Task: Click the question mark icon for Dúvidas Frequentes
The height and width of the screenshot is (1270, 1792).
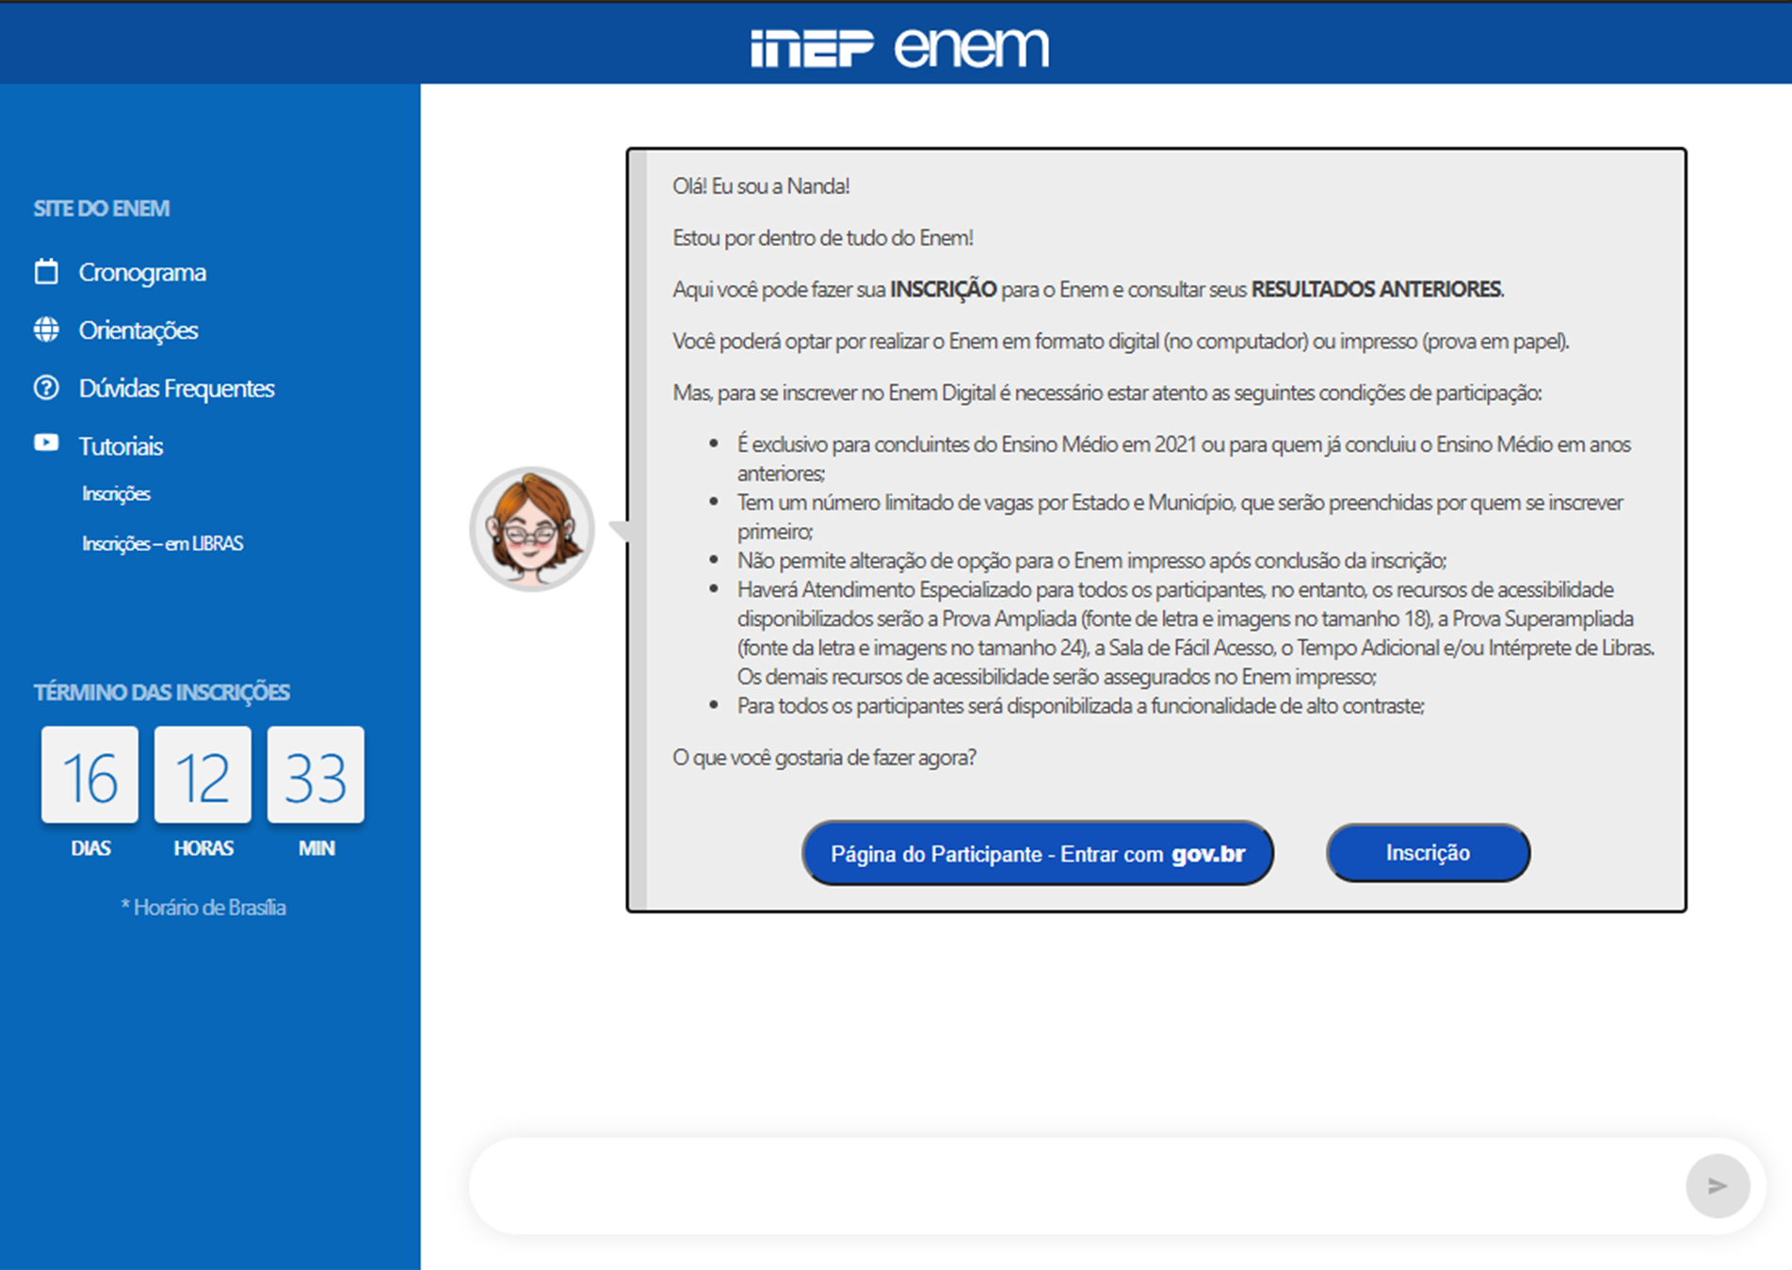Action: click(x=46, y=388)
